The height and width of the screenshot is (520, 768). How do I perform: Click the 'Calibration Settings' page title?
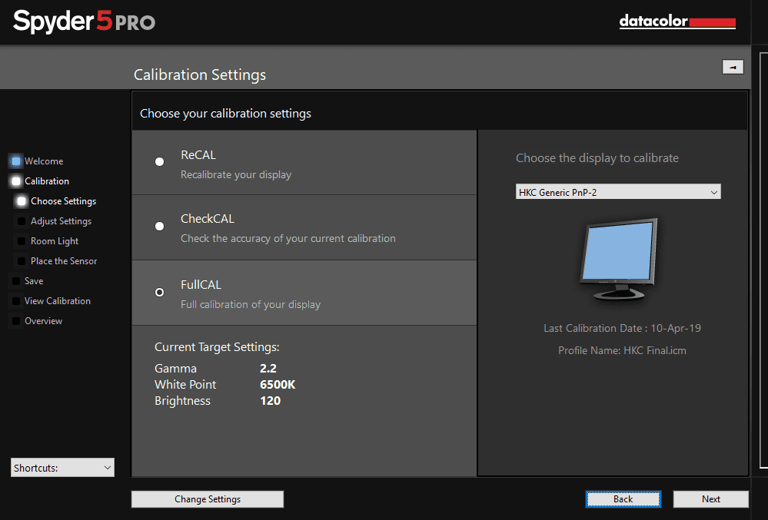coord(200,75)
